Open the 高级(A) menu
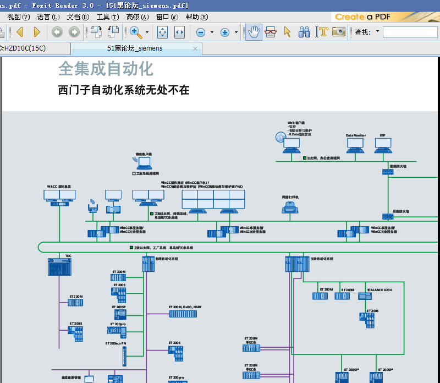This screenshot has width=440, height=383. click(x=137, y=17)
